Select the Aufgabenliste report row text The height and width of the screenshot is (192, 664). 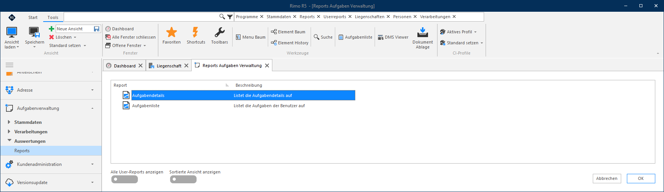146,106
